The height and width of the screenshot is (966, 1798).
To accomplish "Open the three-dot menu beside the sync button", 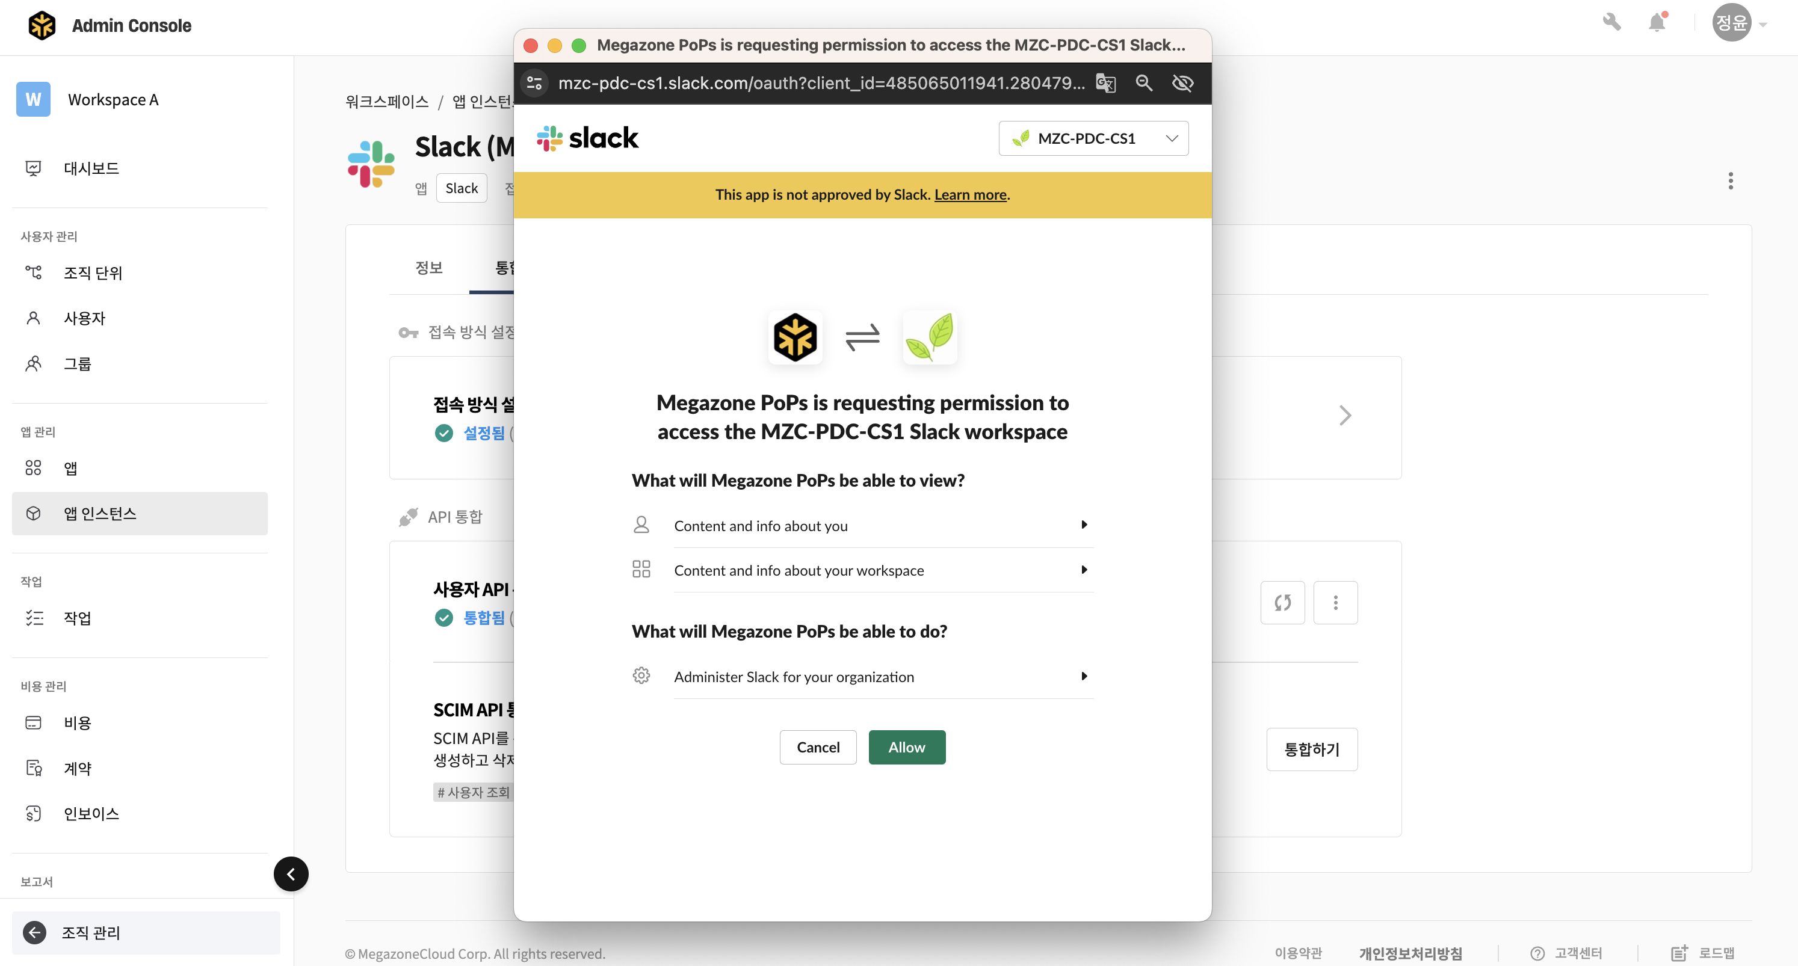I will click(x=1335, y=603).
